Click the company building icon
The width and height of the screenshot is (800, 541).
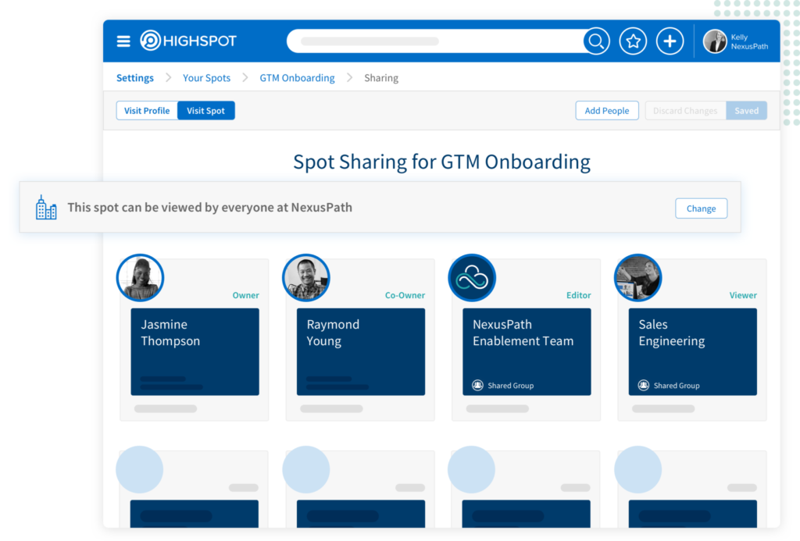click(x=46, y=208)
